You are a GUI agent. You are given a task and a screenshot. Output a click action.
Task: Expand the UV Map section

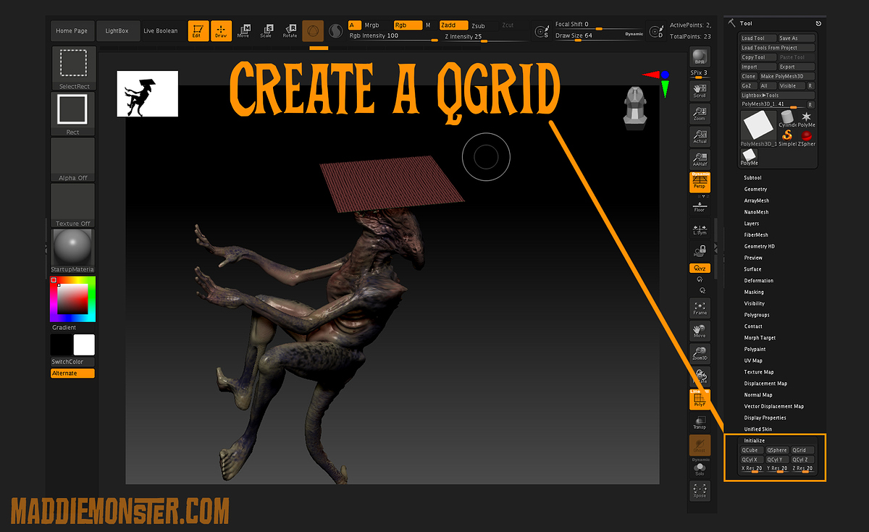point(753,360)
